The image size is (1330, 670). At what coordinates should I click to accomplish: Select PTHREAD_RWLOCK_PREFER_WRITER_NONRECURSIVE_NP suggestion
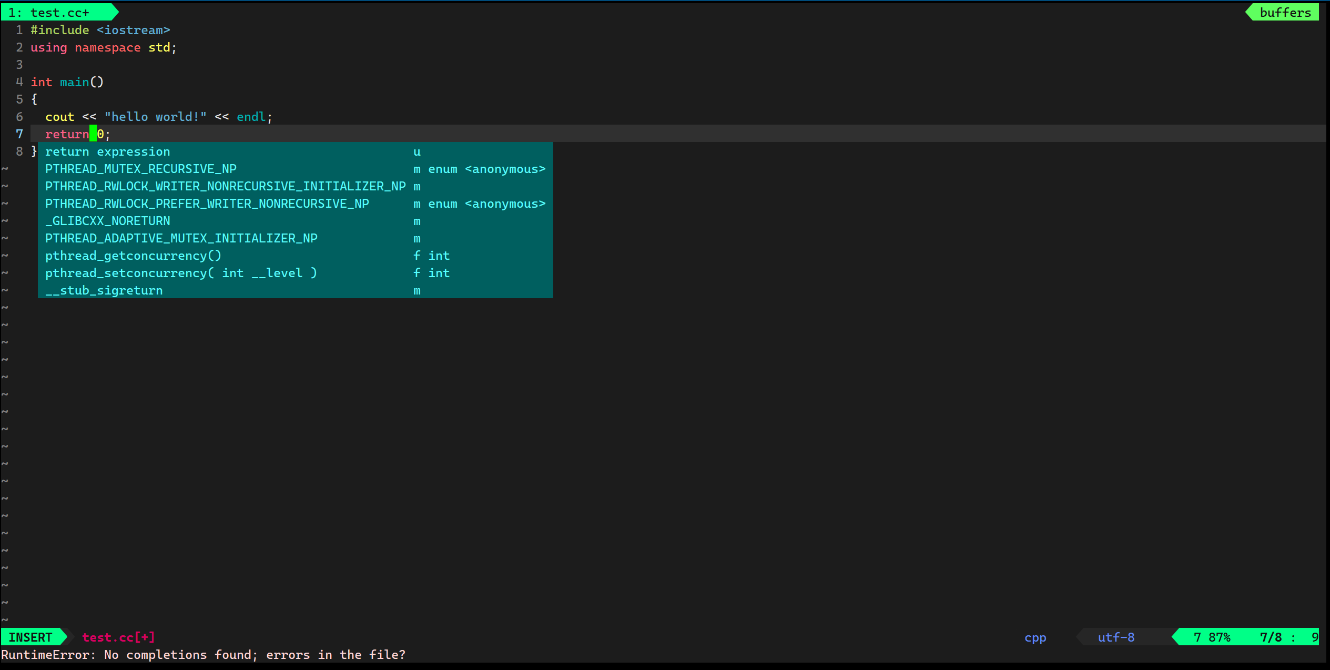[x=207, y=204]
